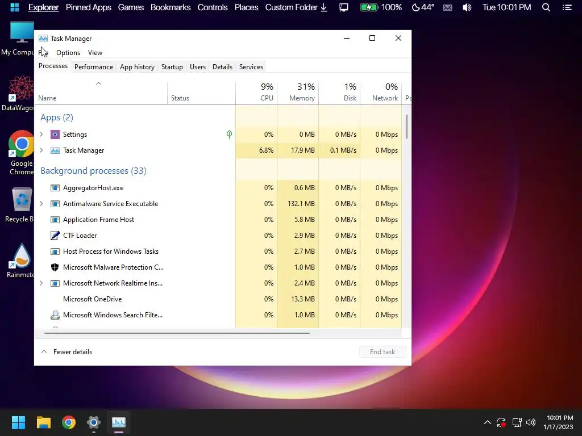
Task: Open Settings gear icon on the taskbar
Action: pos(94,422)
